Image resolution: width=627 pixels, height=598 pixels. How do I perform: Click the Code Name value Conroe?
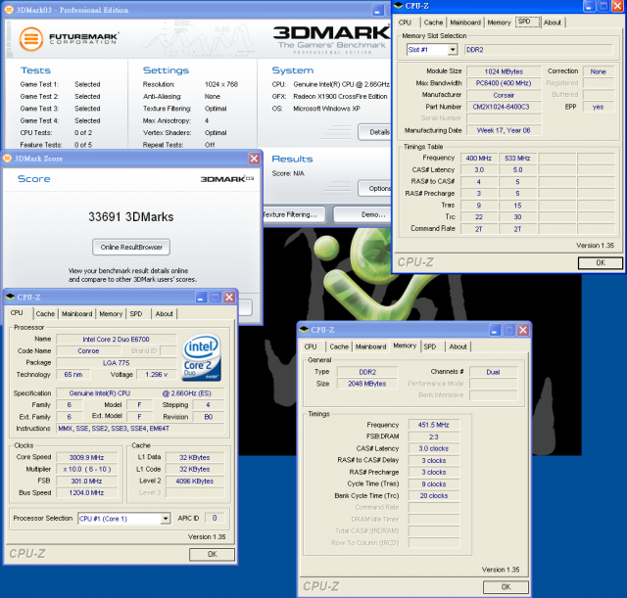(88, 350)
